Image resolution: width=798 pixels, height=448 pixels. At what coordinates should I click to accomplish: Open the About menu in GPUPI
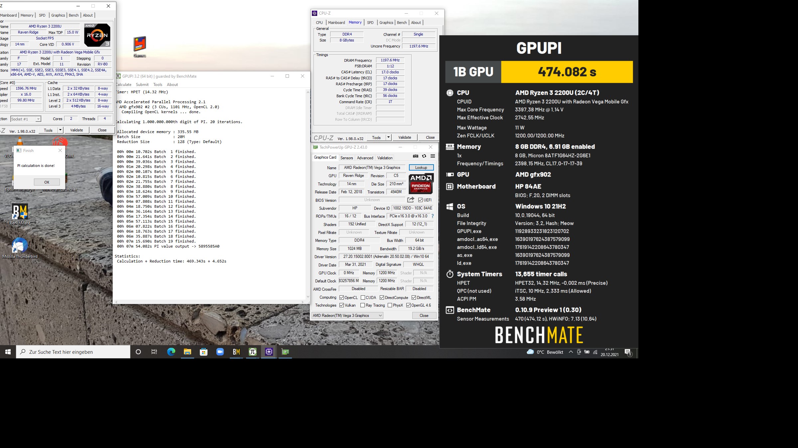click(x=172, y=84)
